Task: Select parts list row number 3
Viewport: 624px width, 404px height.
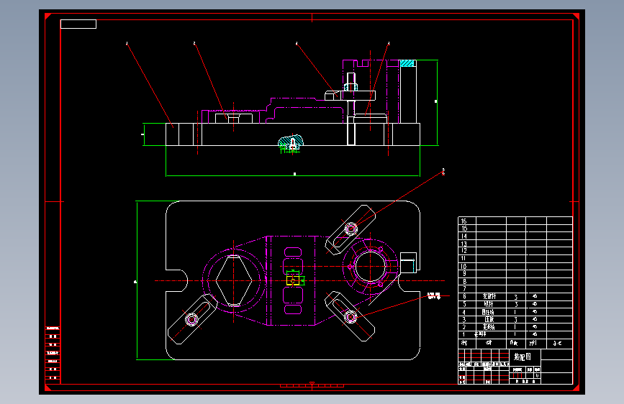Action: coord(515,319)
